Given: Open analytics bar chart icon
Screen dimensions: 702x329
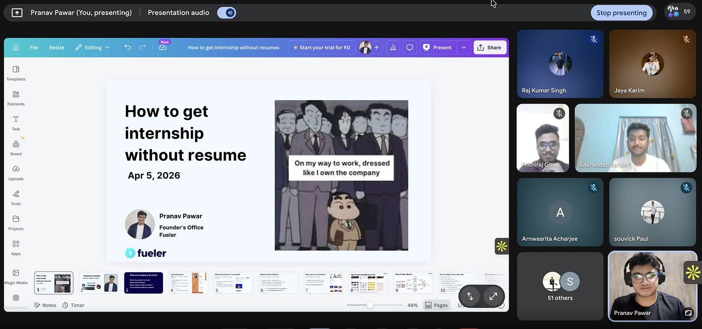Looking at the screenshot, I should coord(393,47).
